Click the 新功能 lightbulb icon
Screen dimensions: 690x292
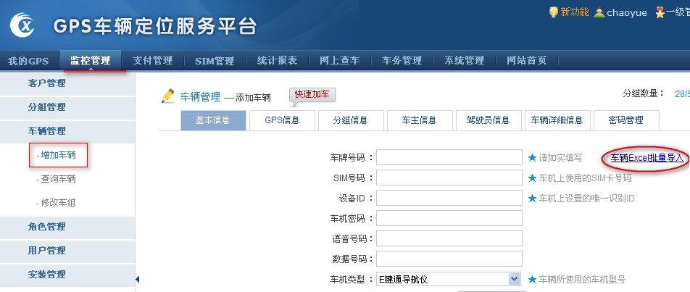[x=554, y=12]
